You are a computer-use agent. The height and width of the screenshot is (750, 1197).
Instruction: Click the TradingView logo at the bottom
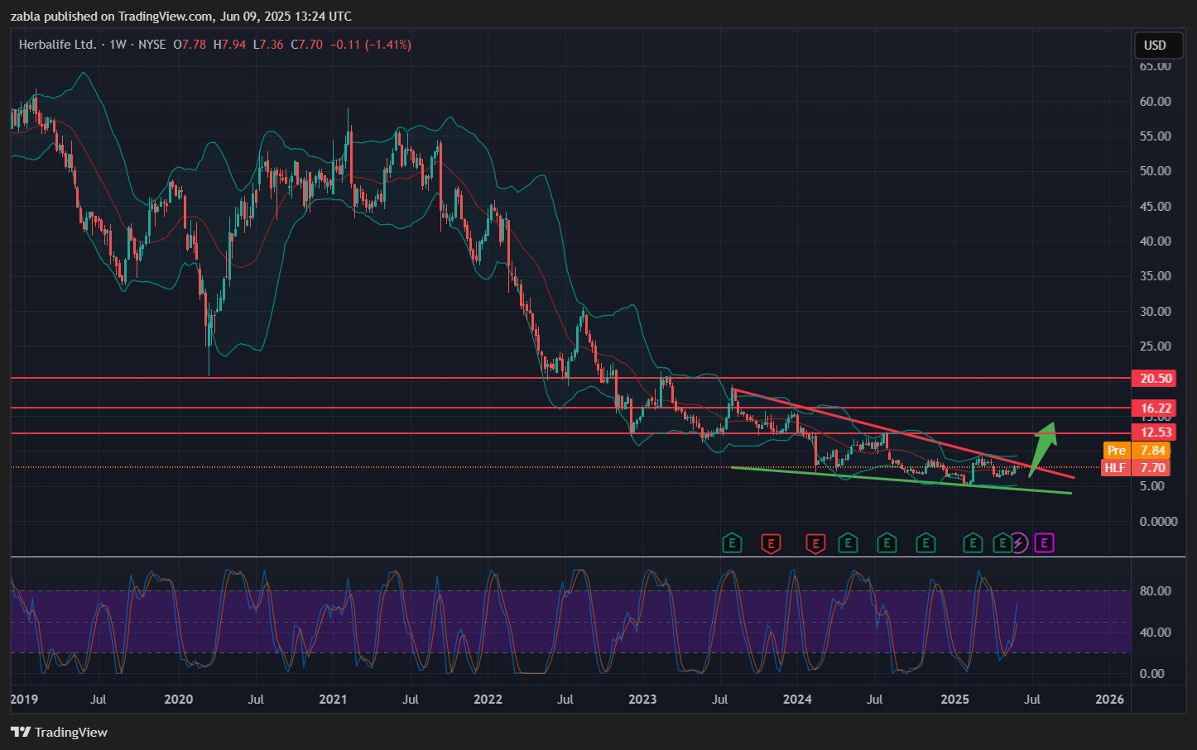[x=59, y=732]
